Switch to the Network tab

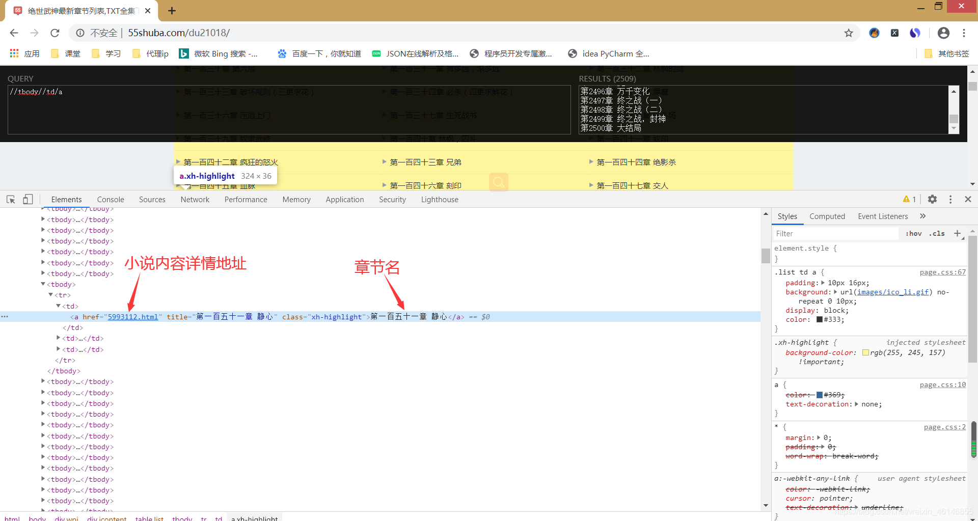coord(195,200)
